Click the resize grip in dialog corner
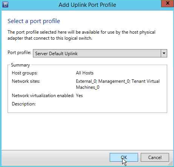This screenshot has width=174, height=167. click(171, 163)
